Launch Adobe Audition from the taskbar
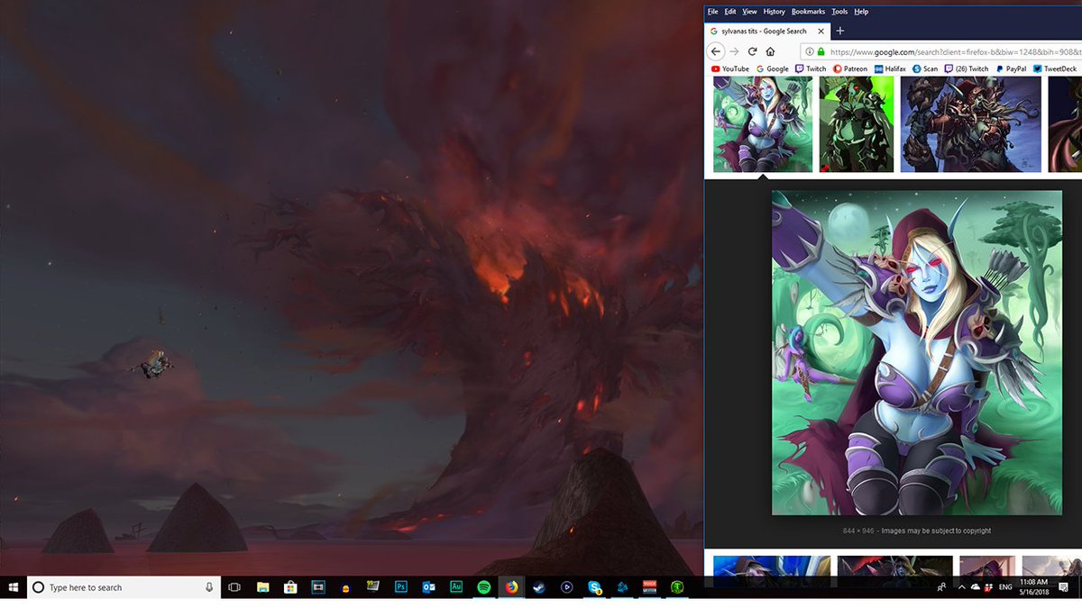Viewport: 1082px width, 608px height. pyautogui.click(x=456, y=587)
